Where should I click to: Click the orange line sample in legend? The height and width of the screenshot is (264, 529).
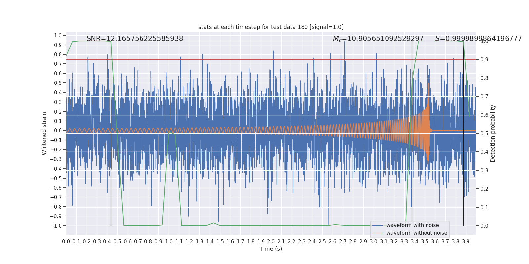378,233
